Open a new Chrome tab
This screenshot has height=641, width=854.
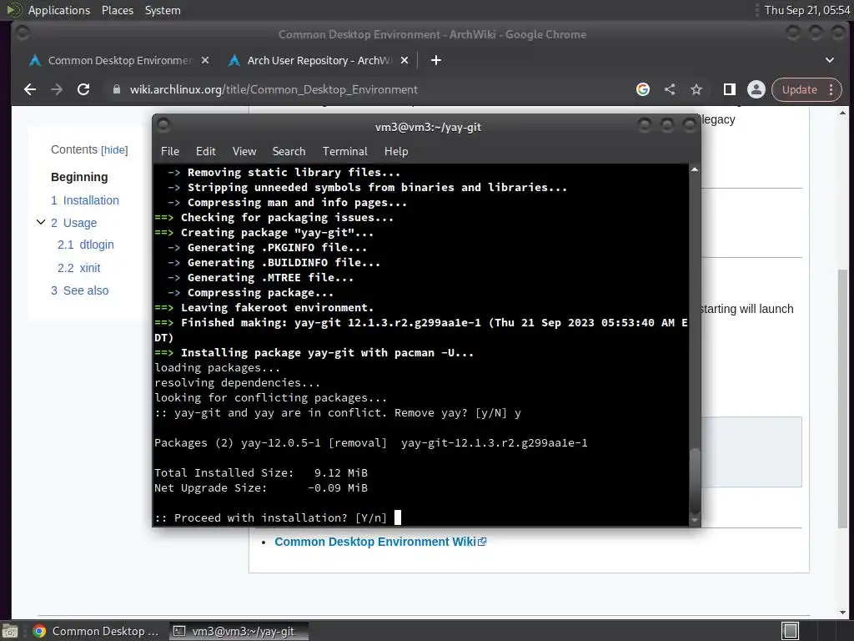pos(435,60)
